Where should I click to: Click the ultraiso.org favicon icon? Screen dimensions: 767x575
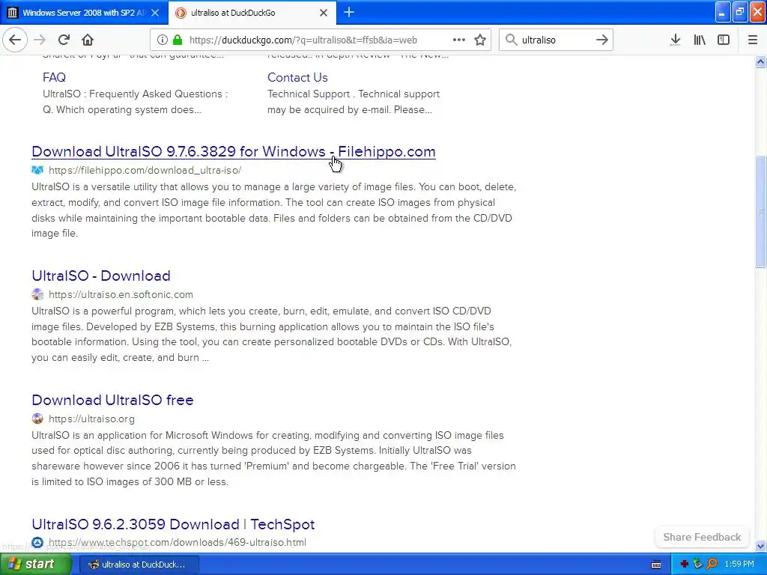coord(37,419)
